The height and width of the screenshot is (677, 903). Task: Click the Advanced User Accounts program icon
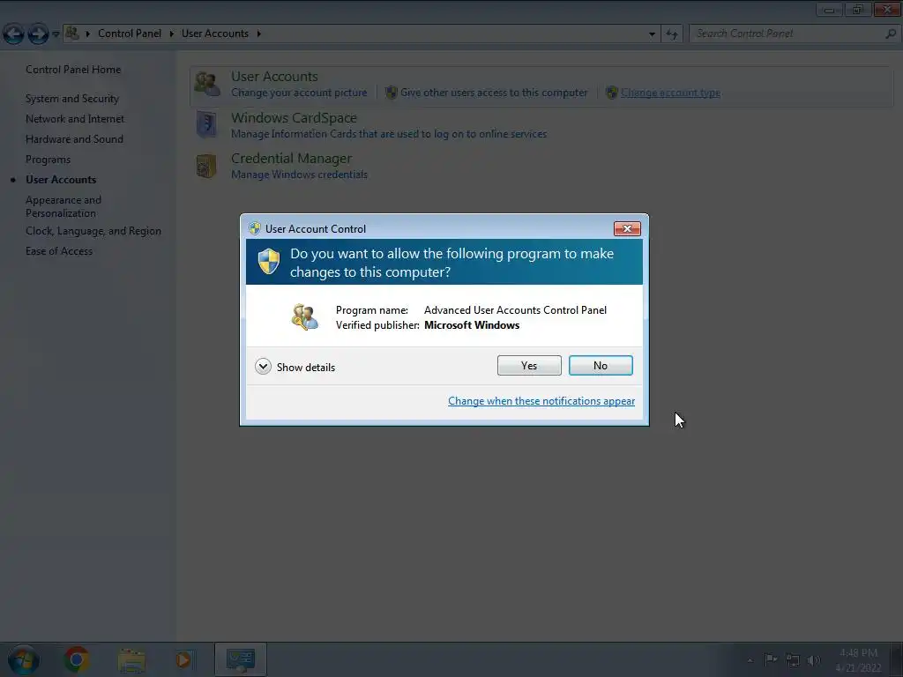304,317
